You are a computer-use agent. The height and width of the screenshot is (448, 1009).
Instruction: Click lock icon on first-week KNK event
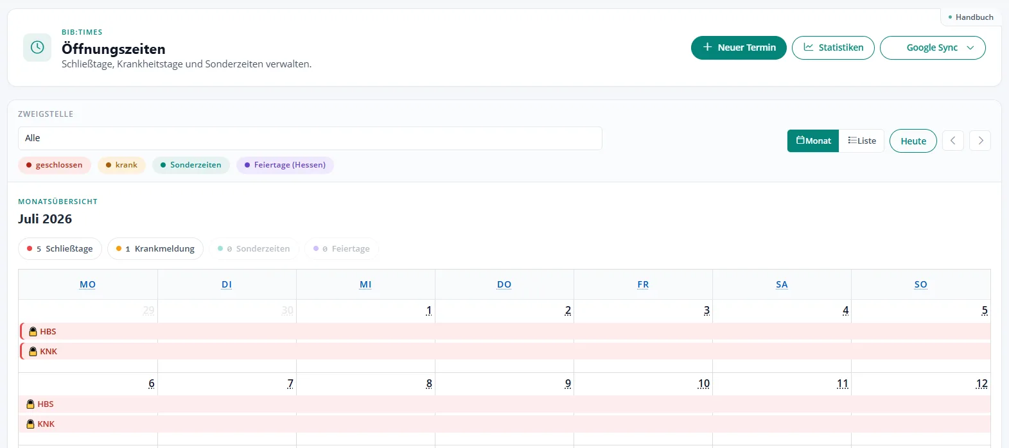(x=33, y=352)
